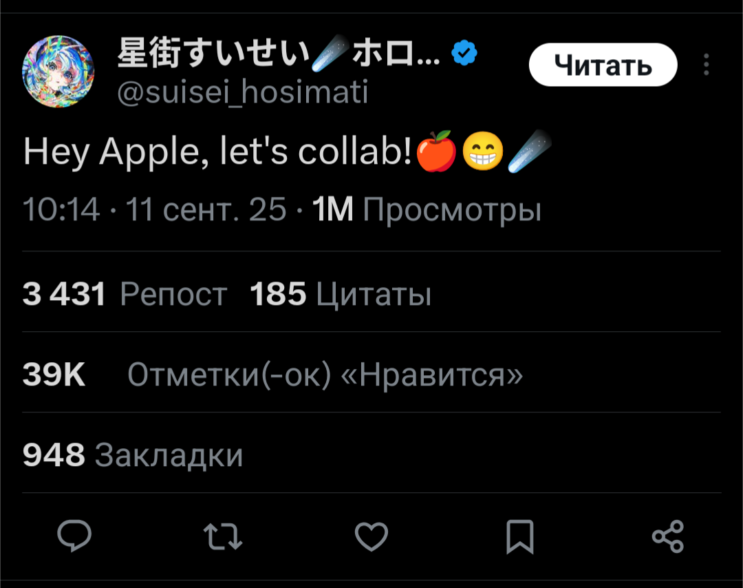This screenshot has width=743, height=588.
Task: Tap the "Hey Apple, let's collab!" text
Action: click(217, 151)
